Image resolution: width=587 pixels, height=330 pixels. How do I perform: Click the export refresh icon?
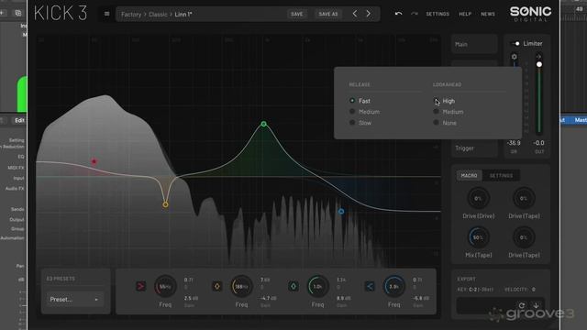522,305
